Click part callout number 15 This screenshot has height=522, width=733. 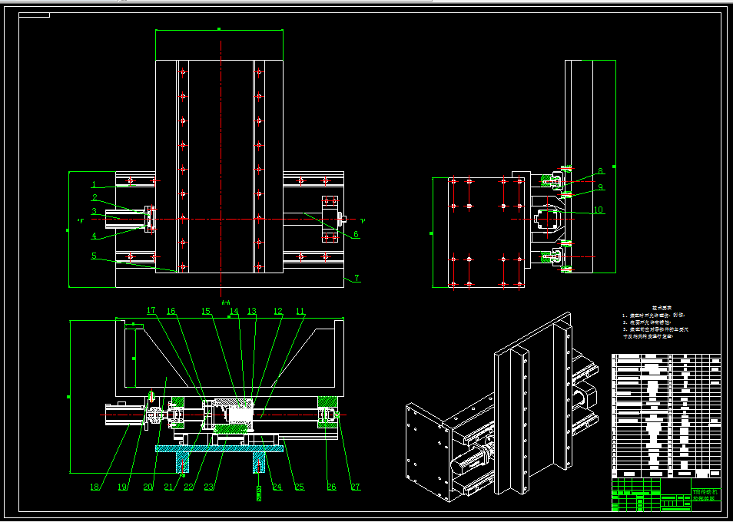click(206, 310)
